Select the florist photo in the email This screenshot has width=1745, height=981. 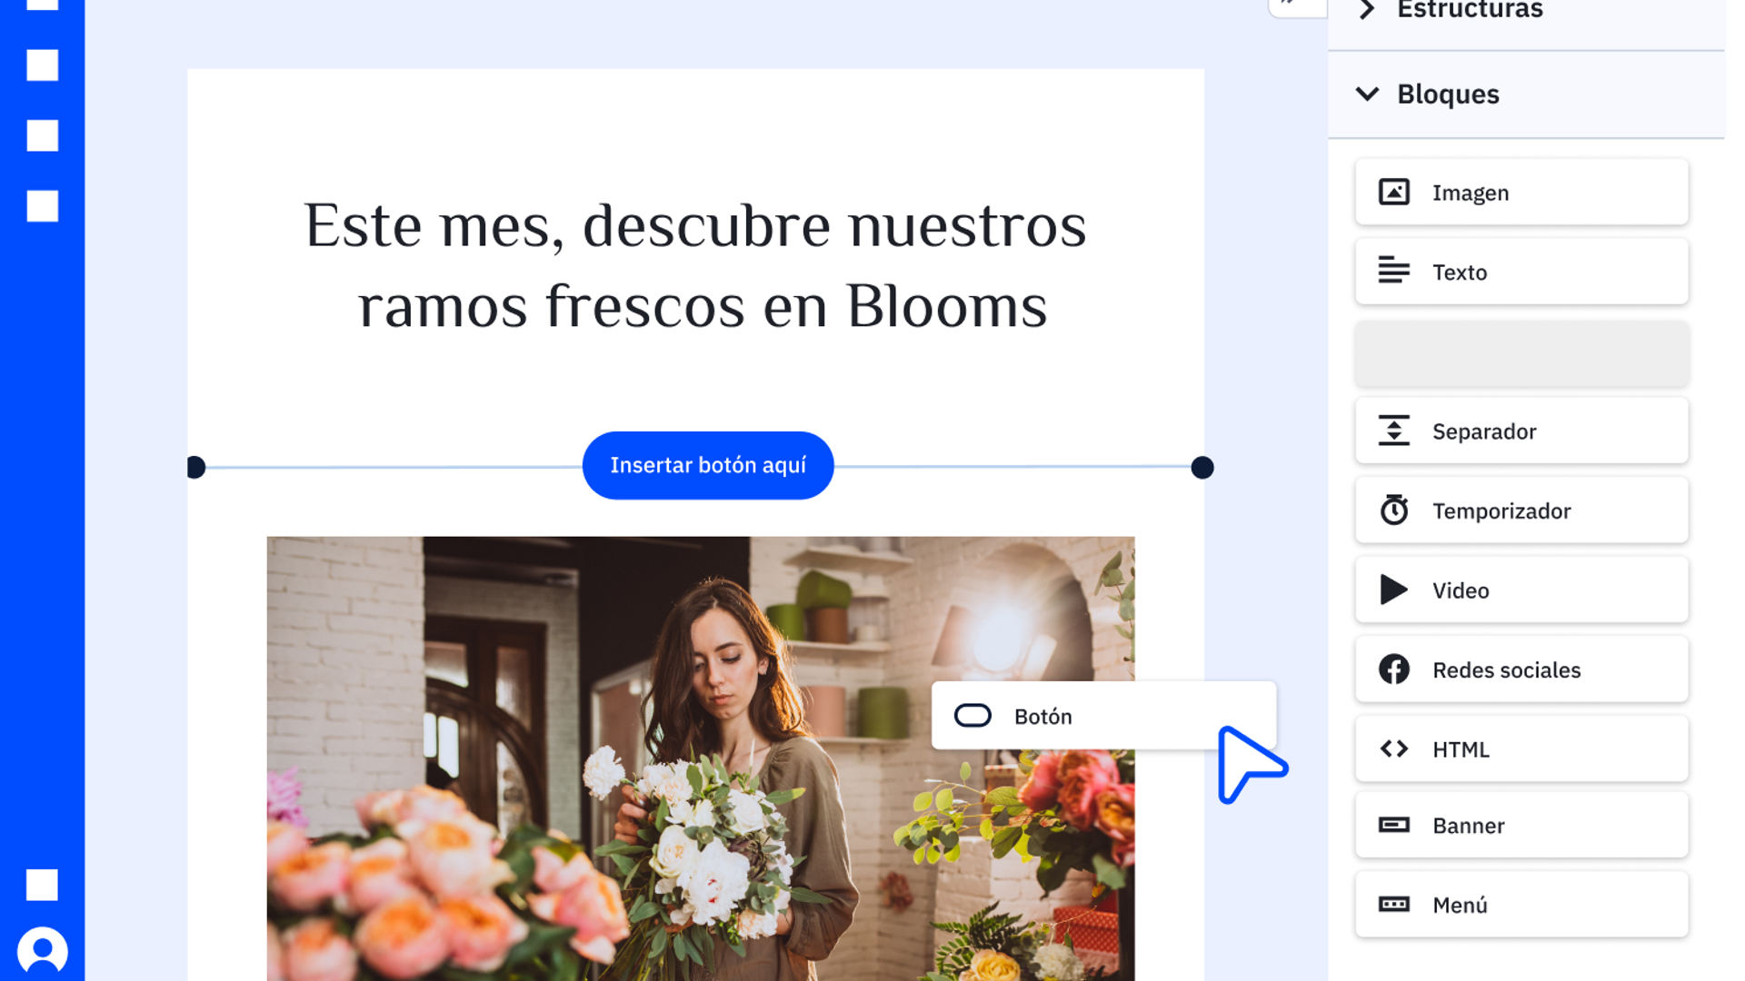(x=636, y=772)
